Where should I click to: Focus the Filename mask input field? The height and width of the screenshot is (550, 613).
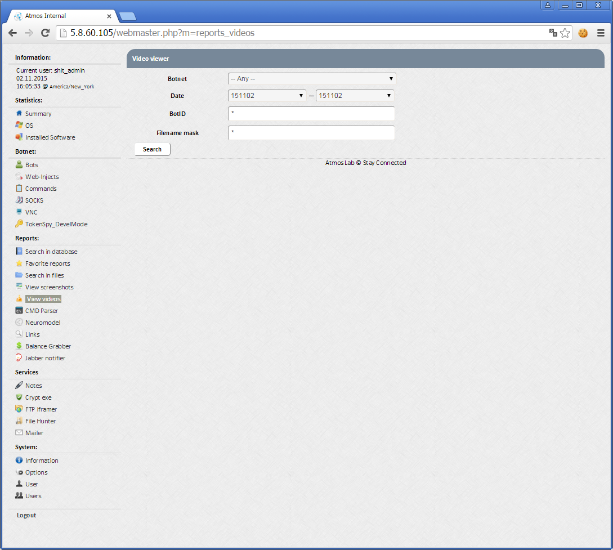311,132
